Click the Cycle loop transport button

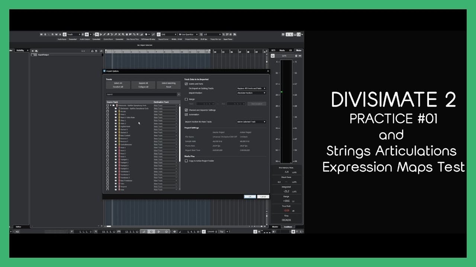pos(144,231)
